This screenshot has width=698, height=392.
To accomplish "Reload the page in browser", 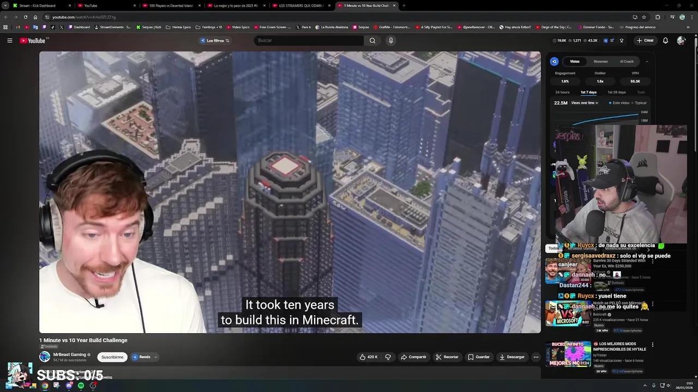I will tap(26, 17).
